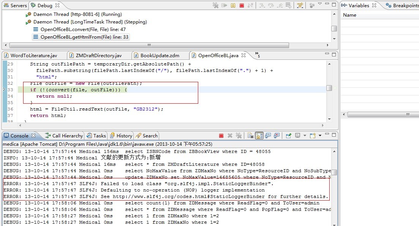419x226 pixels.
Task: Switch to the Call Hierarchy tab
Action: coord(64,136)
